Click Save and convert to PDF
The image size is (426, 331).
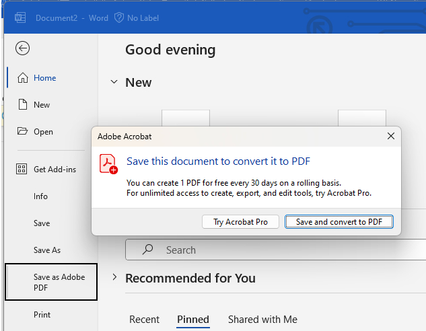click(339, 222)
